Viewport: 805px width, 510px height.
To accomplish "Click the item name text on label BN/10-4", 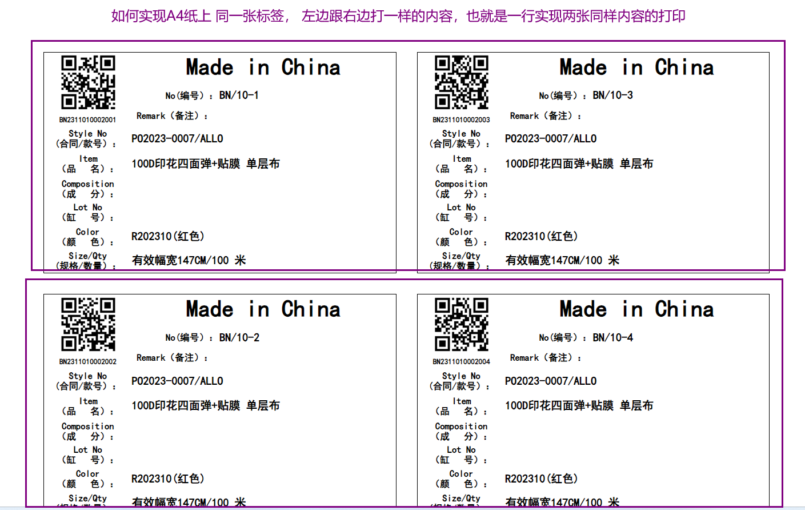I will 579,406.
